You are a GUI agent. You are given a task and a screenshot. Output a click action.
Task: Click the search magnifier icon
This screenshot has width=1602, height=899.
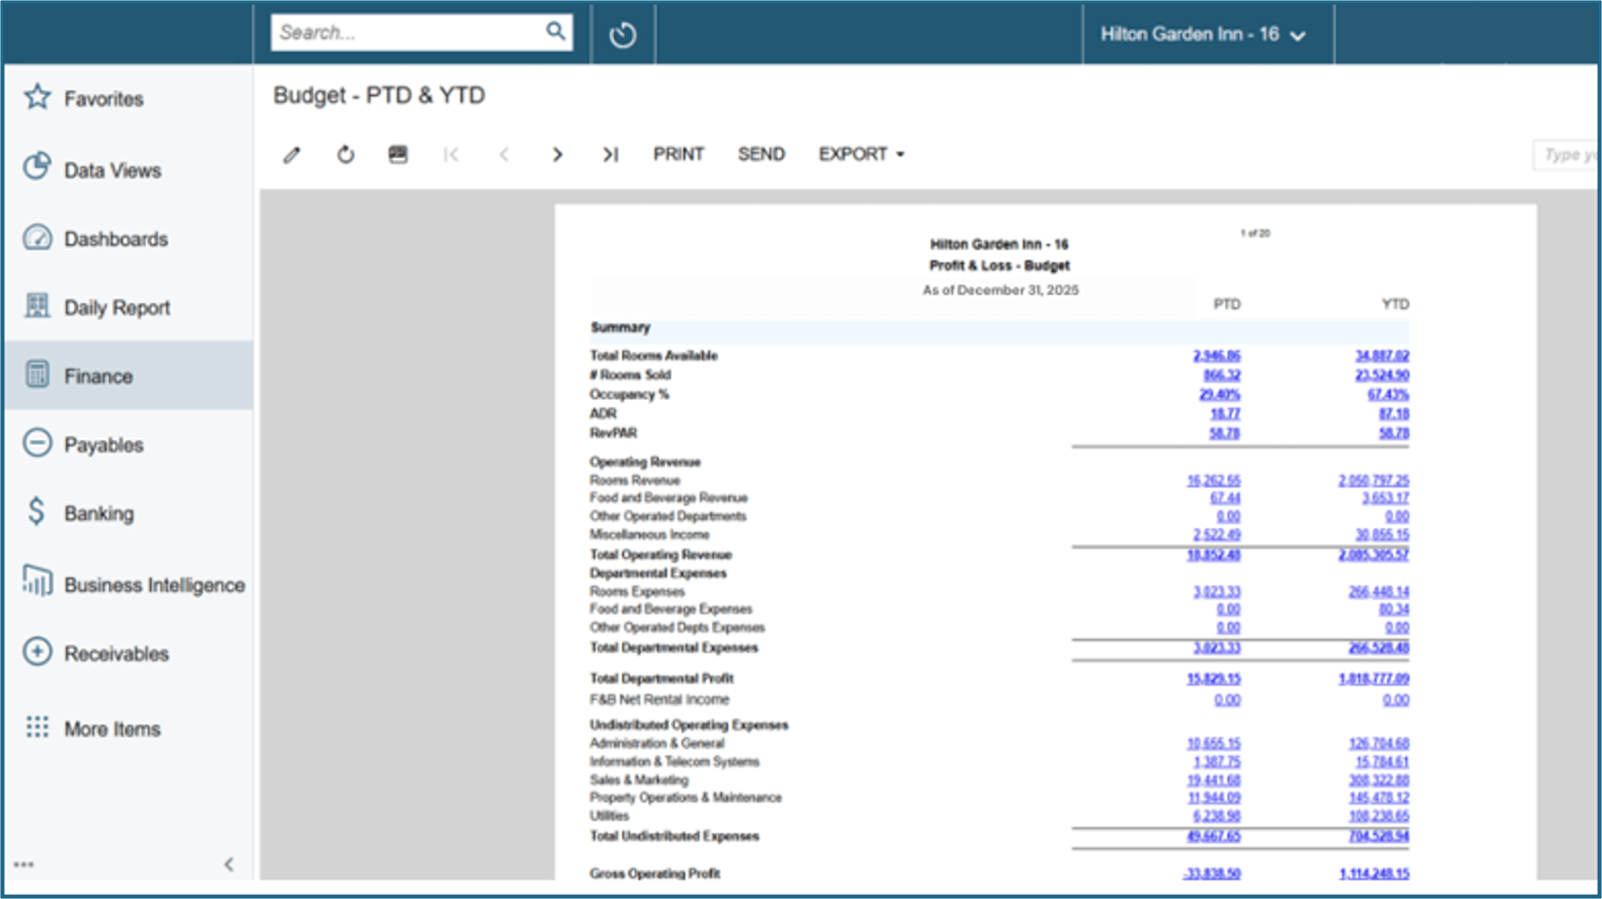pyautogui.click(x=555, y=30)
